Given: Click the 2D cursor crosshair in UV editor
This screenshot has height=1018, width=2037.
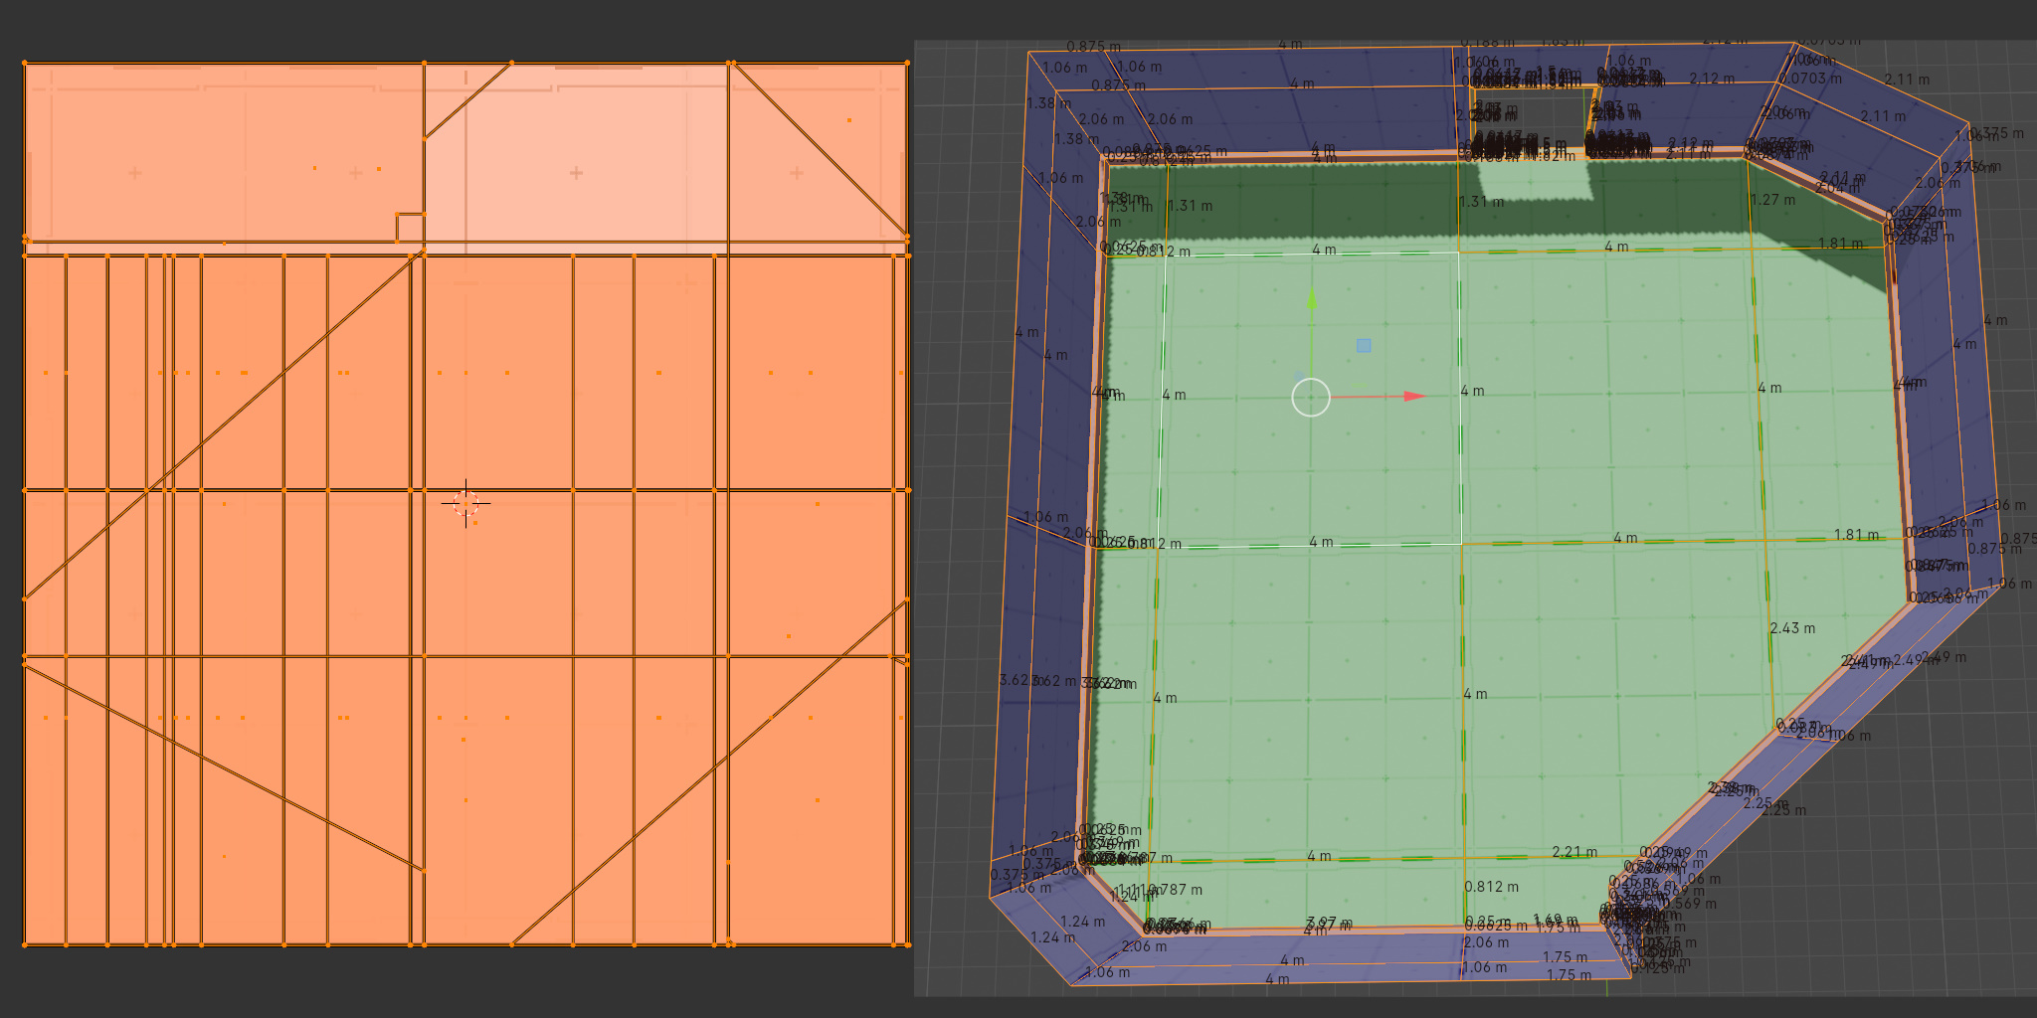Looking at the screenshot, I should (465, 503).
